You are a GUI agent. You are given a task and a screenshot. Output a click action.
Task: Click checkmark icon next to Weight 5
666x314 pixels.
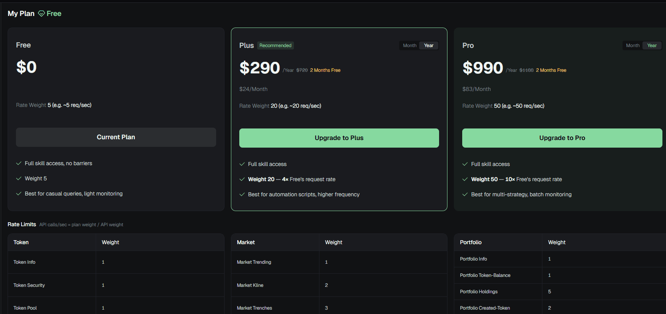[x=19, y=178]
